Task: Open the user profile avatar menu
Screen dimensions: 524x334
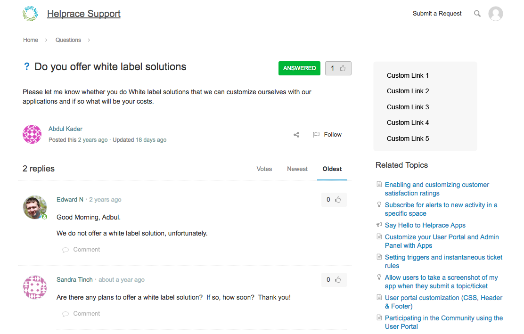Action: 495,14
